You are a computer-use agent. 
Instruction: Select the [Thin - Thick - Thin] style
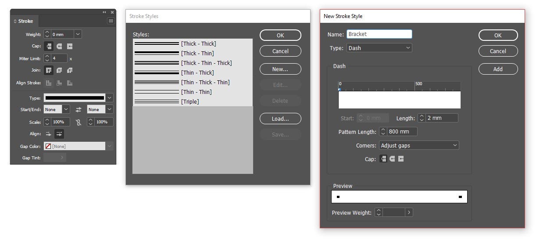(193, 82)
